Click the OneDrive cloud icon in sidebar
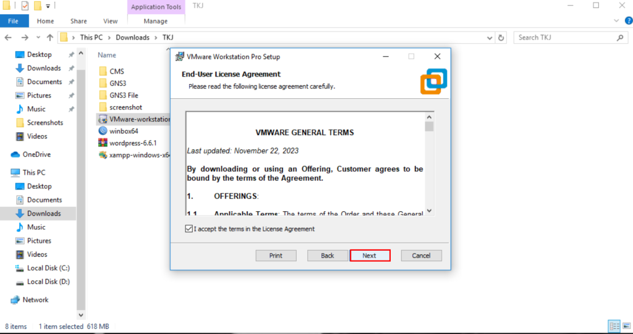The image size is (633, 334). (x=15, y=154)
